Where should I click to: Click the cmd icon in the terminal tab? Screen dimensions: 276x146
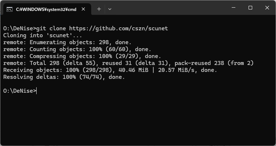10,9
